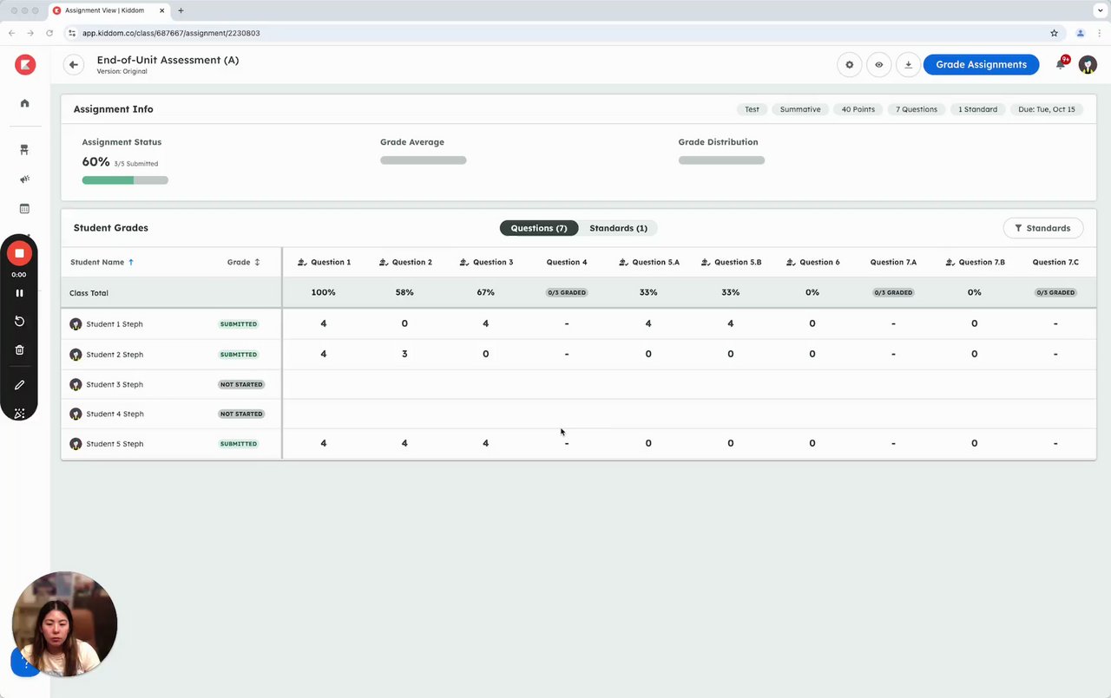Click the Question 7.B grading icon
This screenshot has width=1111, height=698.
(x=951, y=262)
